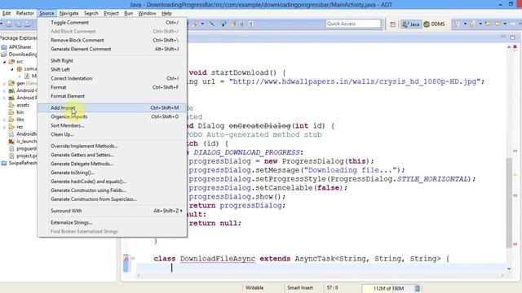Viewport: 522px width, 293px height.
Task: Choose Externalize Strings...
Action: tap(113, 222)
